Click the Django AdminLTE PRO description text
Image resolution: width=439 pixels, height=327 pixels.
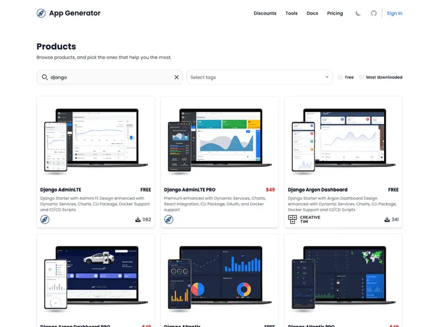tap(215, 204)
